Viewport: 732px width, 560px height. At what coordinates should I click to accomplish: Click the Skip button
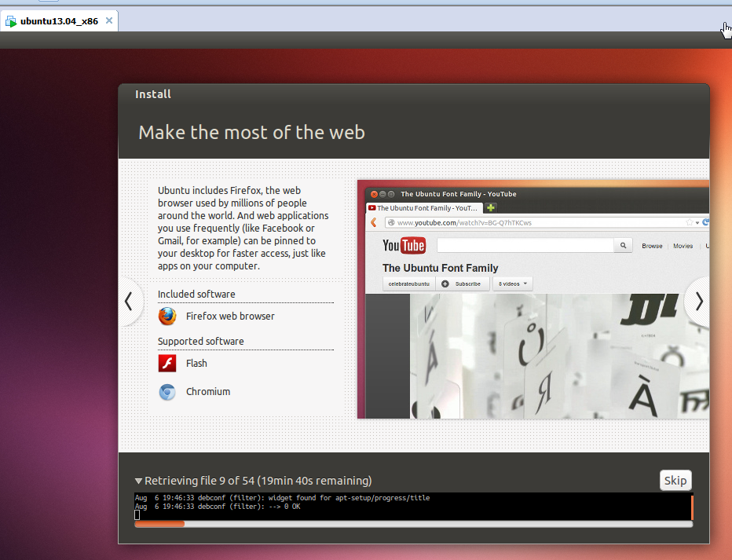pyautogui.click(x=675, y=480)
